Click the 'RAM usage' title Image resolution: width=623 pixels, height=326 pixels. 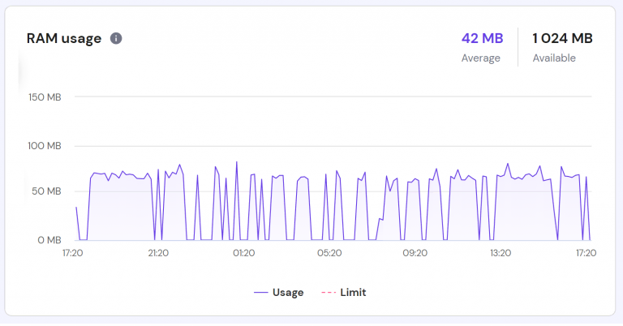[x=64, y=38]
